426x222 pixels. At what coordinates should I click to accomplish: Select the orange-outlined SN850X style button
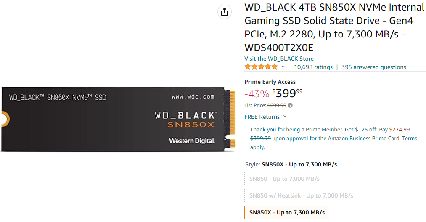(287, 212)
